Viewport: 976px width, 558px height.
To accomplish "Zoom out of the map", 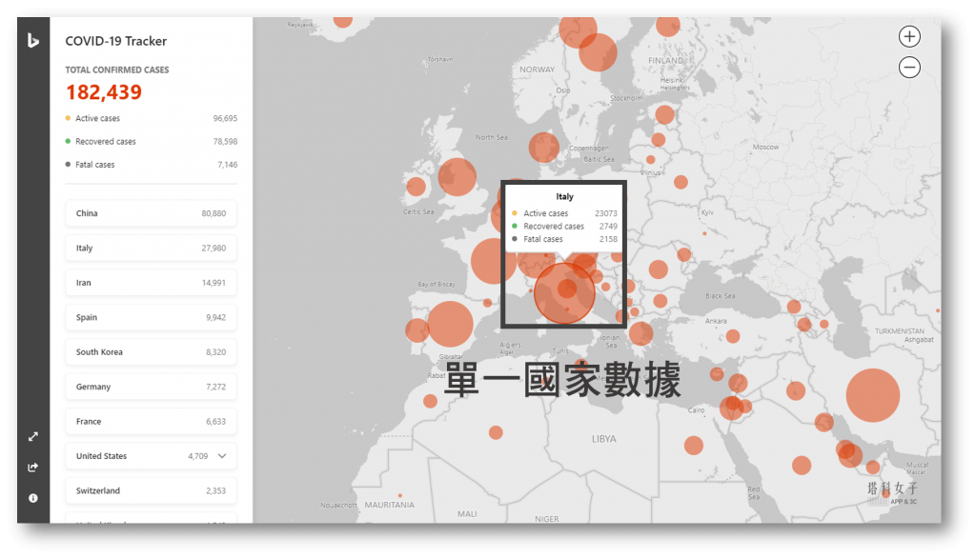I will tap(909, 67).
